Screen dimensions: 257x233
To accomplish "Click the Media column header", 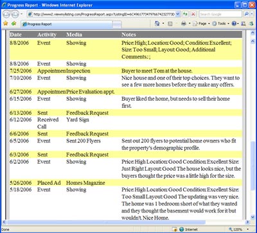I will 74,35.
